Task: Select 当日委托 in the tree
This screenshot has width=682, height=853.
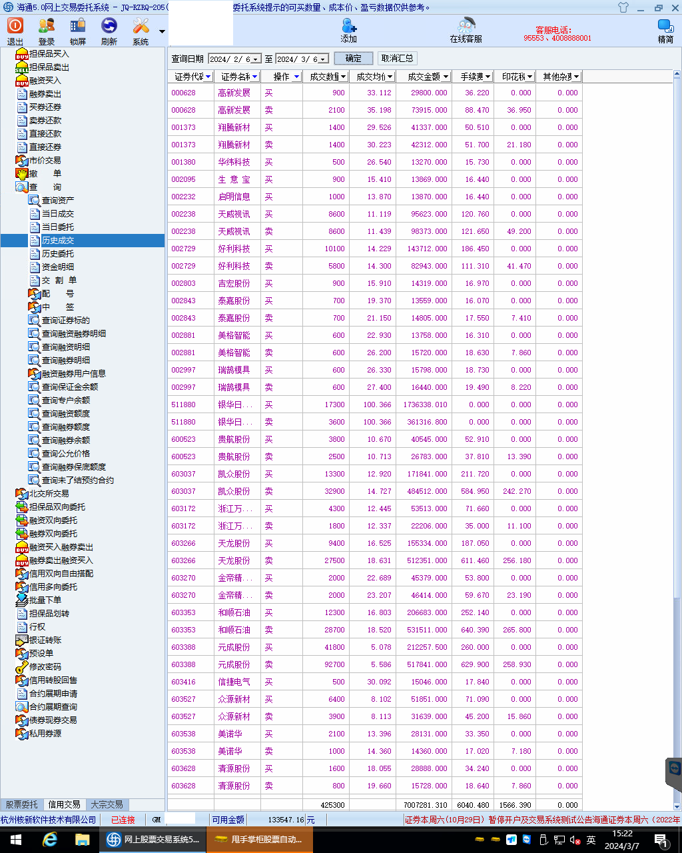Action: click(x=58, y=227)
